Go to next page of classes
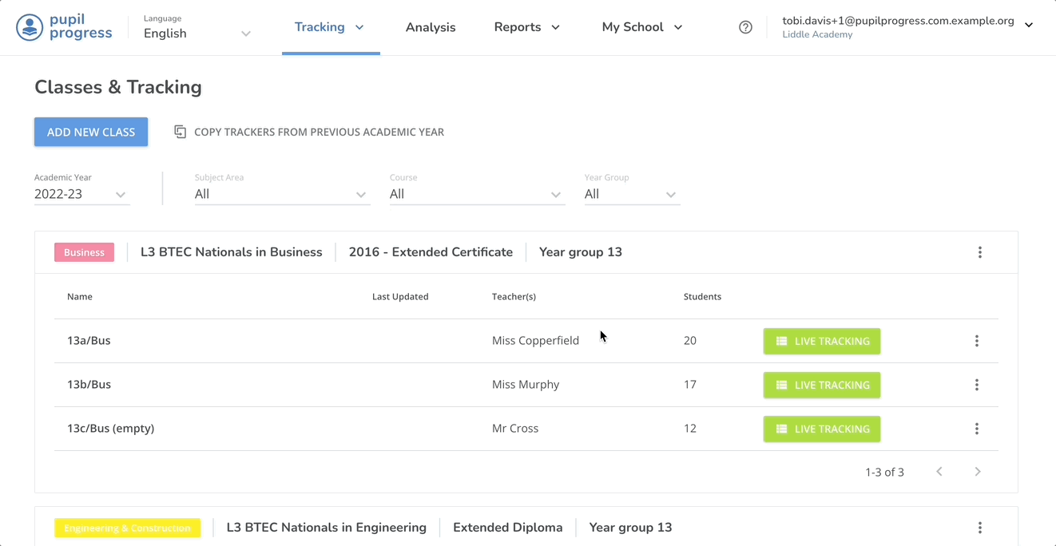1056x546 pixels. point(977,472)
